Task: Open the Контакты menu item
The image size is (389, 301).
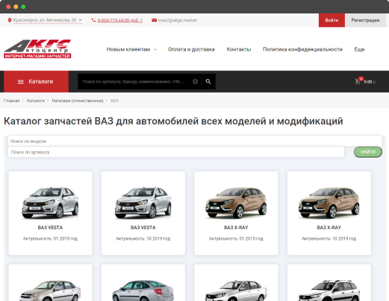Action: (x=239, y=49)
